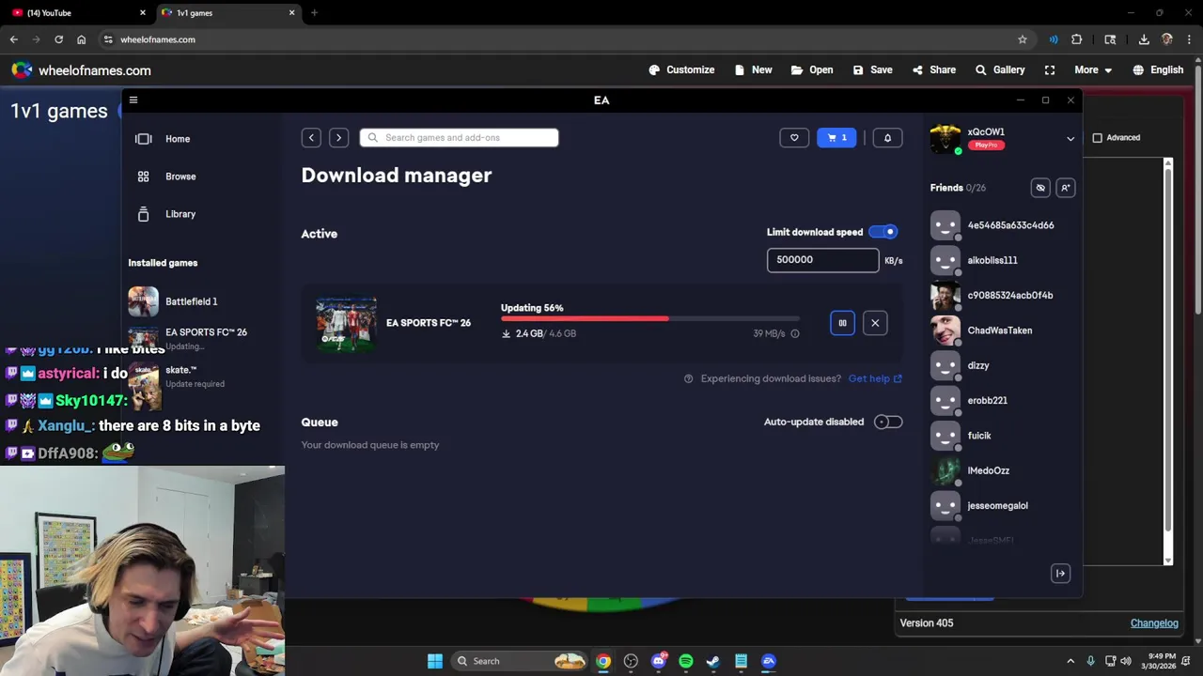Click the 500000 download speed field

point(822,260)
